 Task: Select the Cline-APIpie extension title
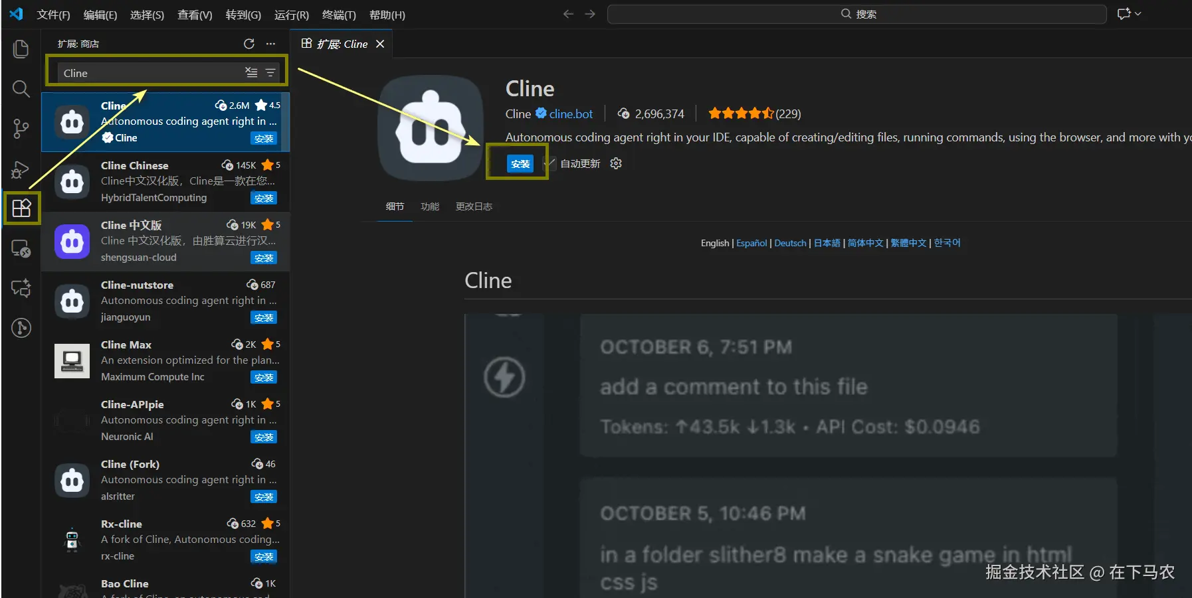tap(132, 404)
